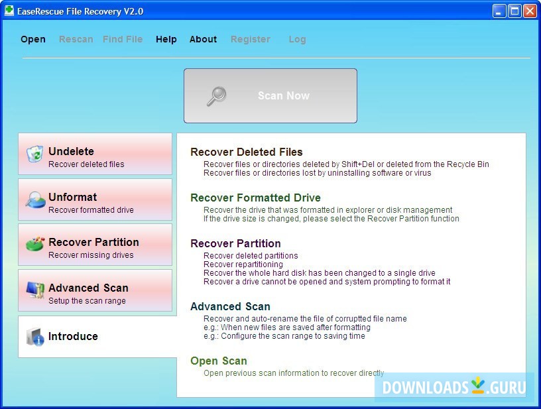Click text 'Recover repartitioning'

coord(243,264)
